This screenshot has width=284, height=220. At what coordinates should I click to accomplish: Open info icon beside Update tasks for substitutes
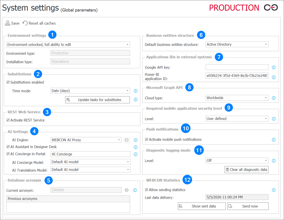tap(135, 99)
